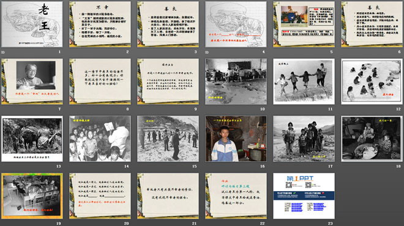Select slide 11 children holding hands photo
The width and height of the screenshot is (404, 226).
pyautogui.click(x=304, y=81)
